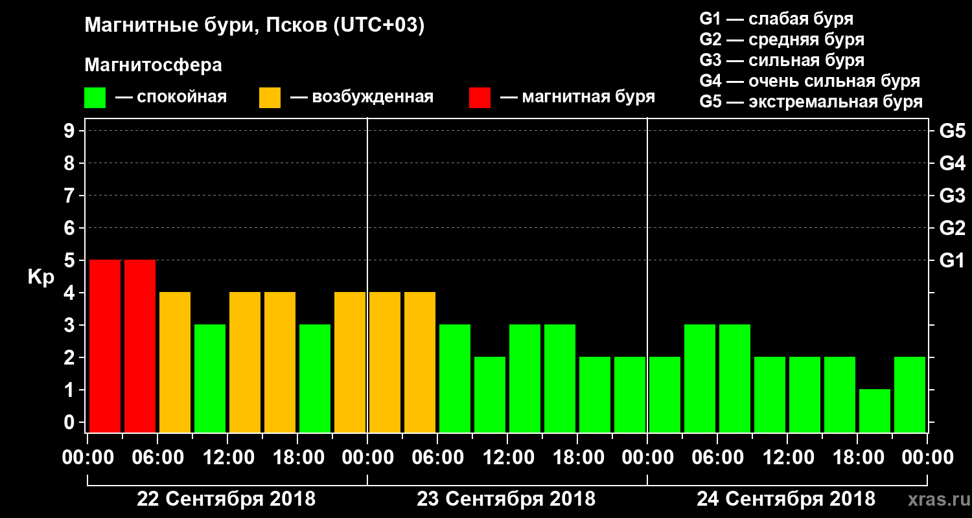The image size is (972, 518).
Task: Click the orange bar 03:00–06:00 on 23 September
Action: click(420, 362)
